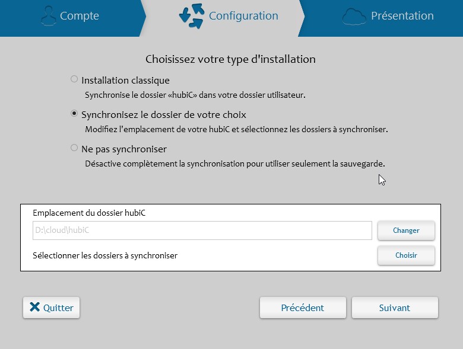Click the sync arrows Configuration icon
This screenshot has width=463, height=349.
tap(191, 16)
